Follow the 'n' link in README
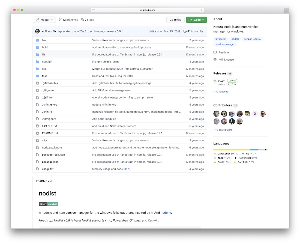Viewport: 300px width, 244px height. pyautogui.click(x=152, y=213)
